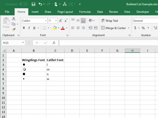The height and width of the screenshot is (118, 158).
Task: Click the Paste clipboard icon
Action: [6, 21]
